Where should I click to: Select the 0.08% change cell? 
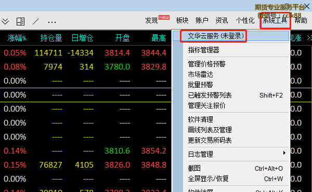(x=15, y=67)
